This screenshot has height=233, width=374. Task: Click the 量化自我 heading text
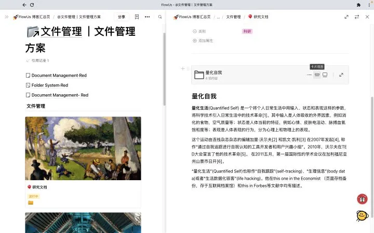point(204,96)
